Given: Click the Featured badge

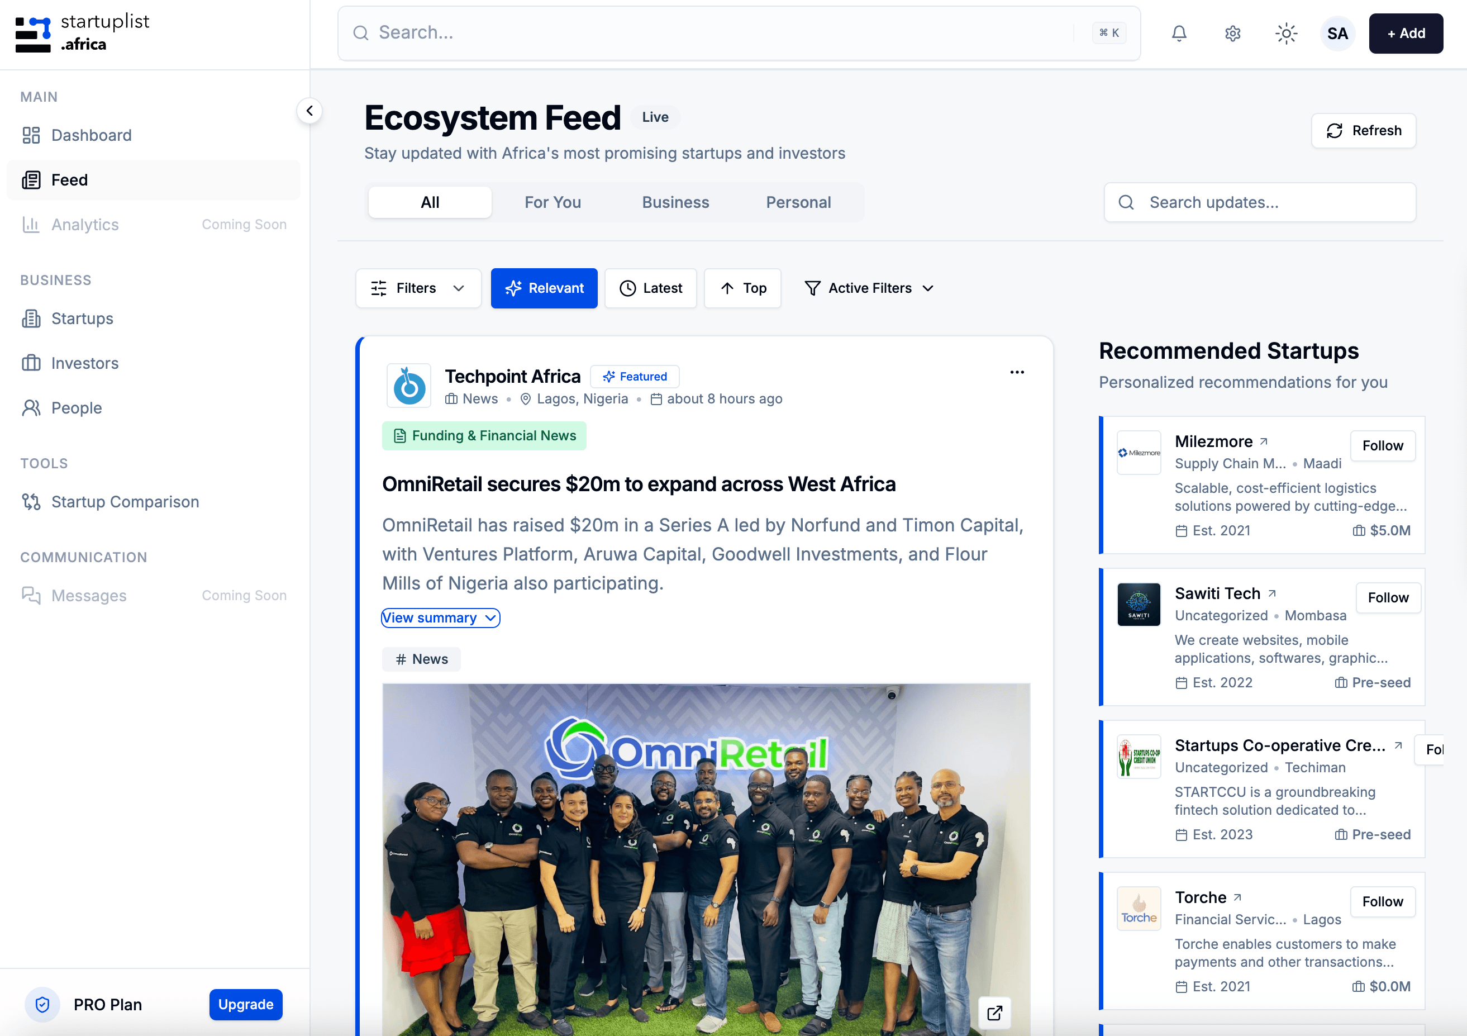Looking at the screenshot, I should (x=635, y=377).
